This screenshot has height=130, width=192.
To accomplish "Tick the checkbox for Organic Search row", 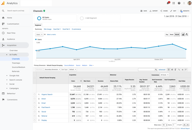I will tap(35, 95).
